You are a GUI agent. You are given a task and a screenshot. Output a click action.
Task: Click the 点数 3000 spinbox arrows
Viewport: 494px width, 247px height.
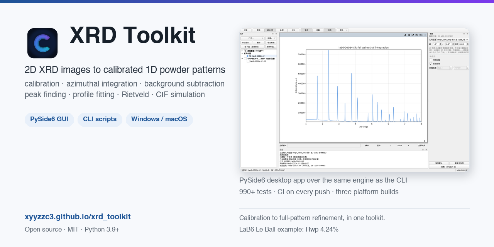(468, 44)
